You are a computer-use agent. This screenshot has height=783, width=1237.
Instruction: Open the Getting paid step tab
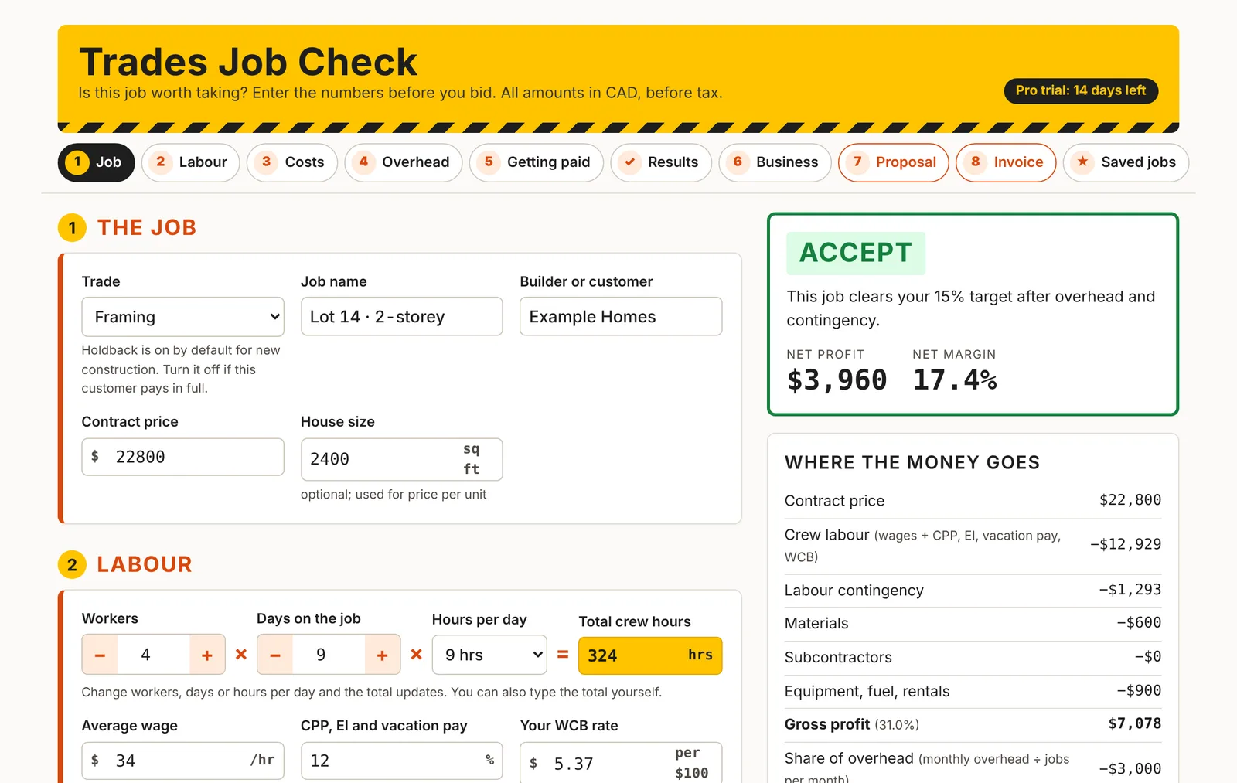[537, 162]
